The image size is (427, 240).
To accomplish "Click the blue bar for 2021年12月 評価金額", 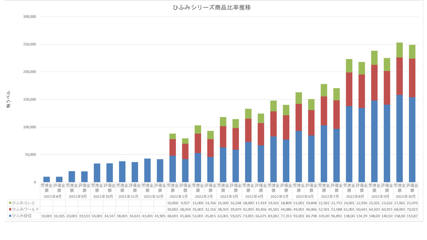I will 160,171.
